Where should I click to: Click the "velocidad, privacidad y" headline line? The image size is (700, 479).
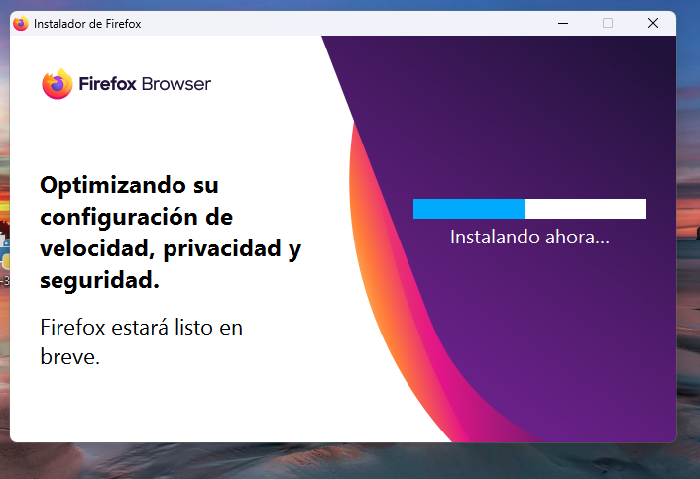[x=170, y=248]
